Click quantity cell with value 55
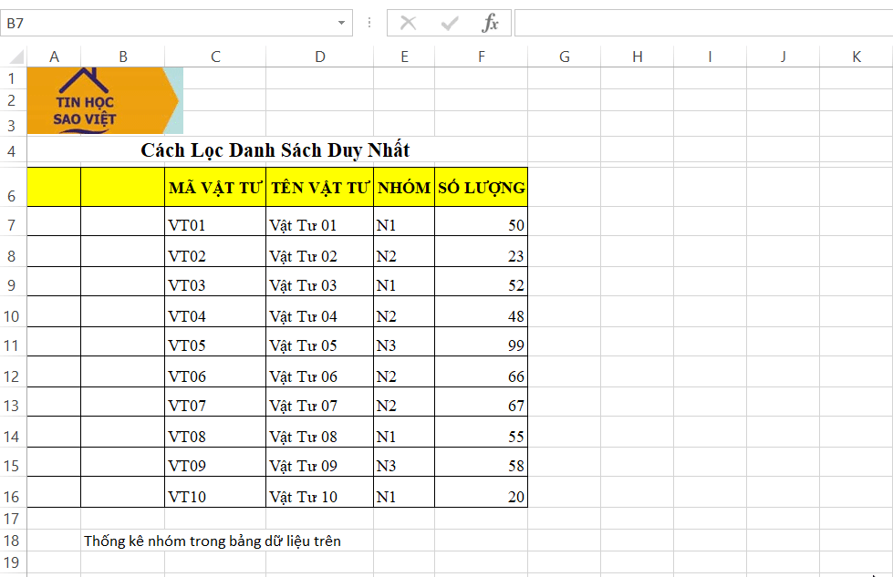 click(482, 432)
